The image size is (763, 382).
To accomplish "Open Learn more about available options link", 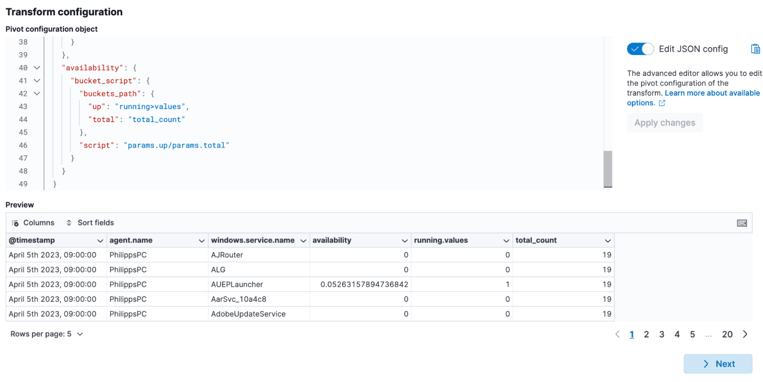I will tap(712, 93).
